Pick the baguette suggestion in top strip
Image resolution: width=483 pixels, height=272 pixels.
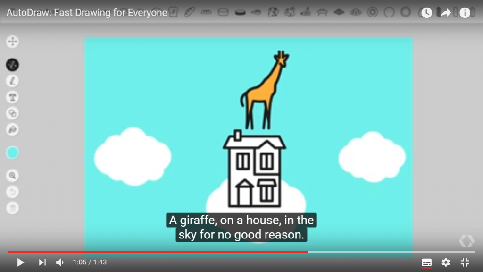click(190, 12)
